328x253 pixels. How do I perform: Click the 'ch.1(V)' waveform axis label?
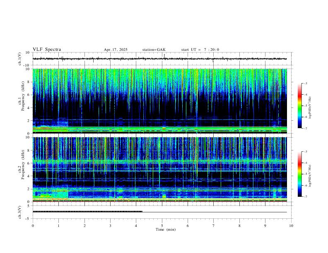click(20, 59)
